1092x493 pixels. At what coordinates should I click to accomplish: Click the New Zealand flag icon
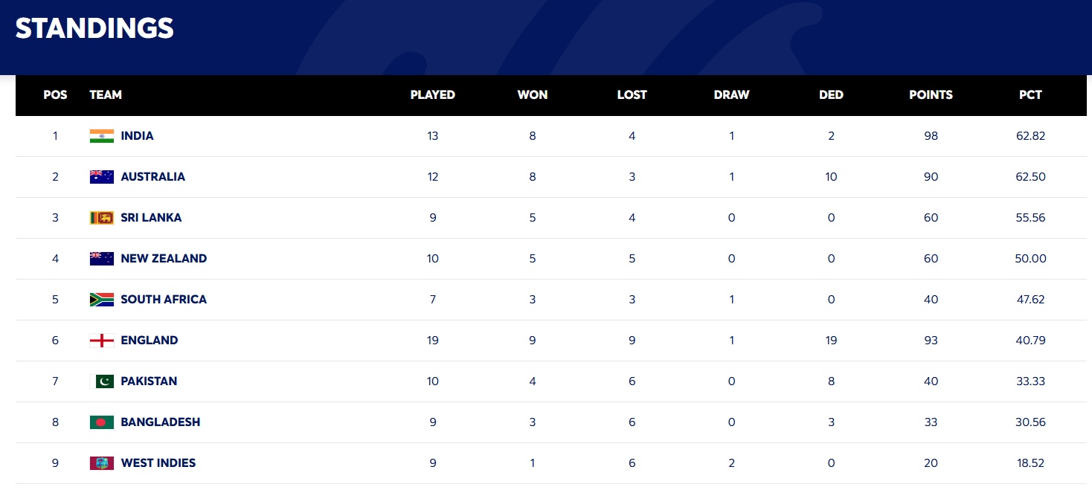(x=101, y=259)
